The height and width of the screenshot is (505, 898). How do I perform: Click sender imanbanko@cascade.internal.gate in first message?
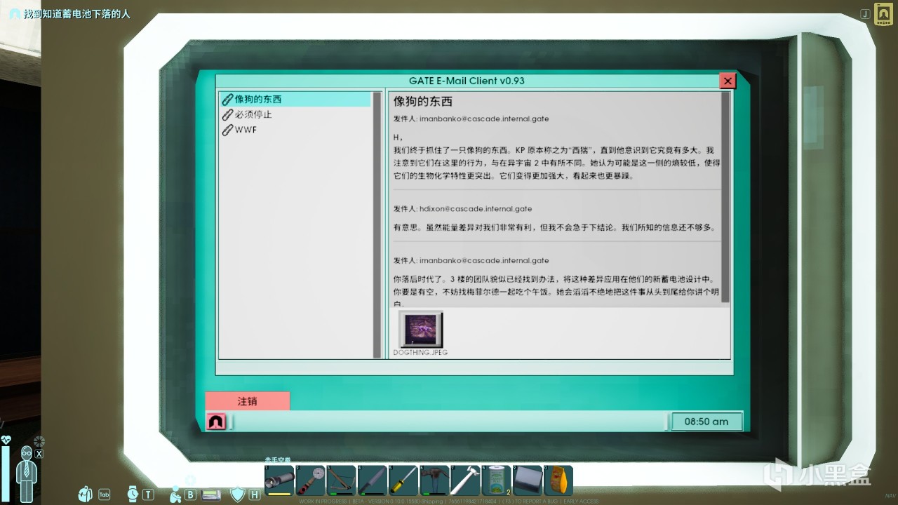(484, 119)
